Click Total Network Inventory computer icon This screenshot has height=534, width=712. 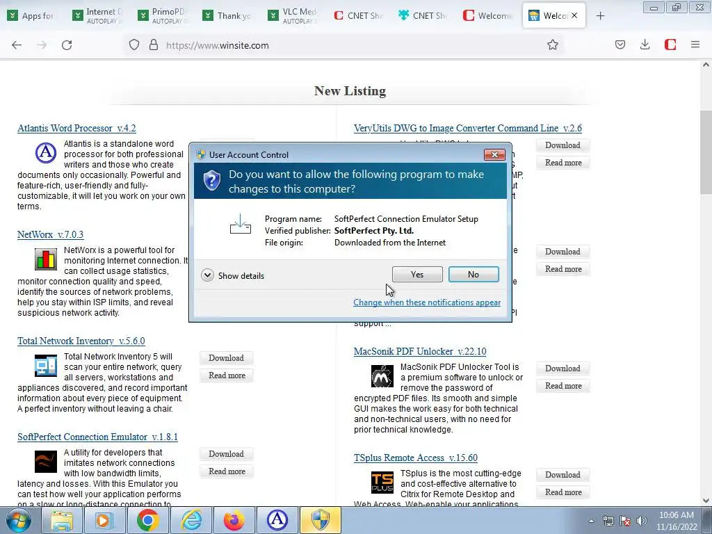pyautogui.click(x=46, y=366)
